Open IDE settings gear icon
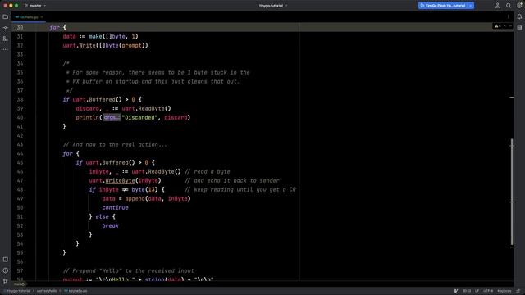The height and width of the screenshot is (295, 525). click(x=519, y=6)
